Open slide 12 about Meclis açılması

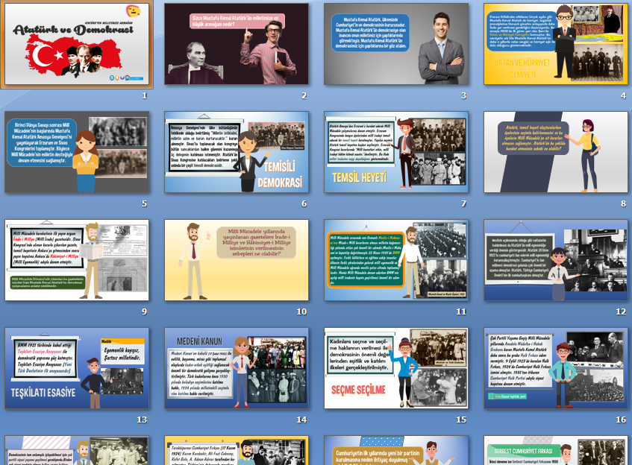coord(556,260)
